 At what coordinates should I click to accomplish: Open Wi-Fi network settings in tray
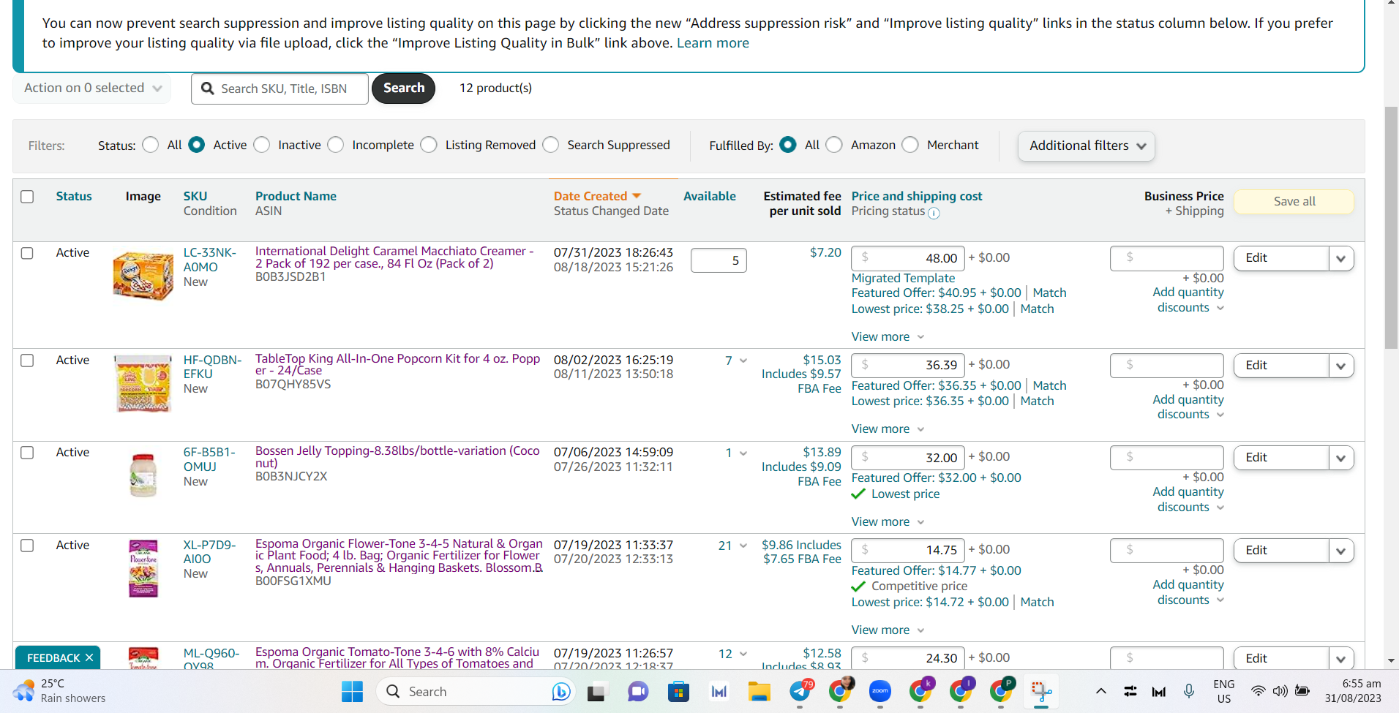point(1258,691)
